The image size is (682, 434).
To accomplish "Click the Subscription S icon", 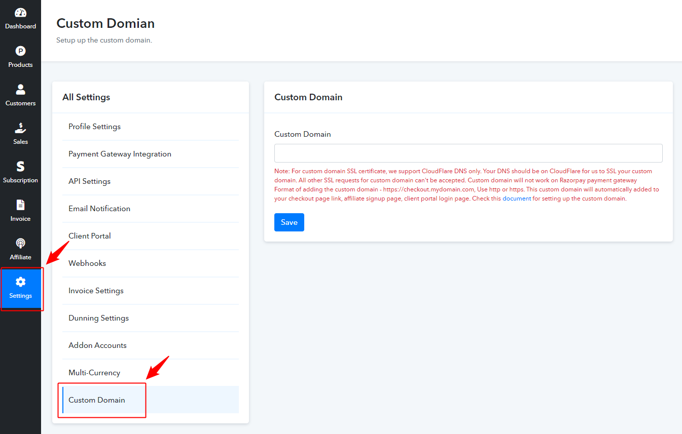I will (20, 167).
